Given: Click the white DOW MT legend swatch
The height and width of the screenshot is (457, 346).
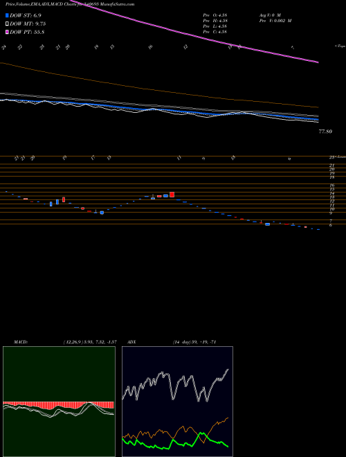Looking at the screenshot, I should tap(7, 24).
